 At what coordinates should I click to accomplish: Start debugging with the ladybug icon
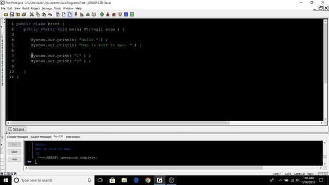click(114, 14)
